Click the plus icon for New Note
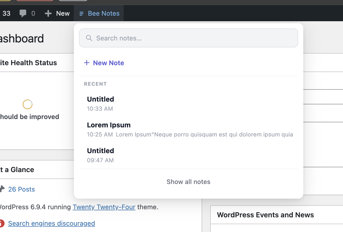Image resolution: width=343 pixels, height=232 pixels. point(87,63)
